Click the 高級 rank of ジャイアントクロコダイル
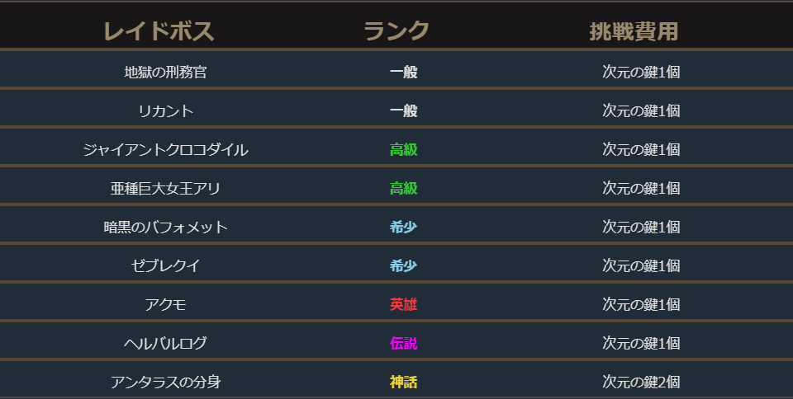793x399 pixels. coord(403,149)
